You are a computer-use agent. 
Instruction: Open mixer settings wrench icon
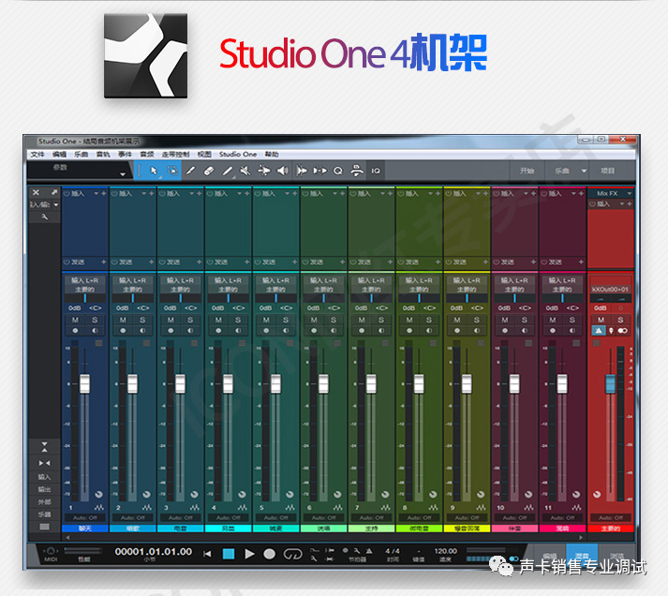click(x=44, y=216)
